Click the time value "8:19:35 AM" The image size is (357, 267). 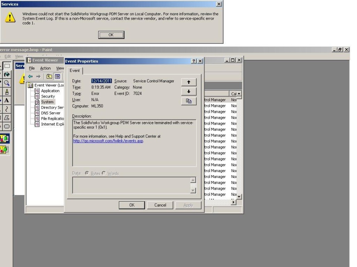101,87
